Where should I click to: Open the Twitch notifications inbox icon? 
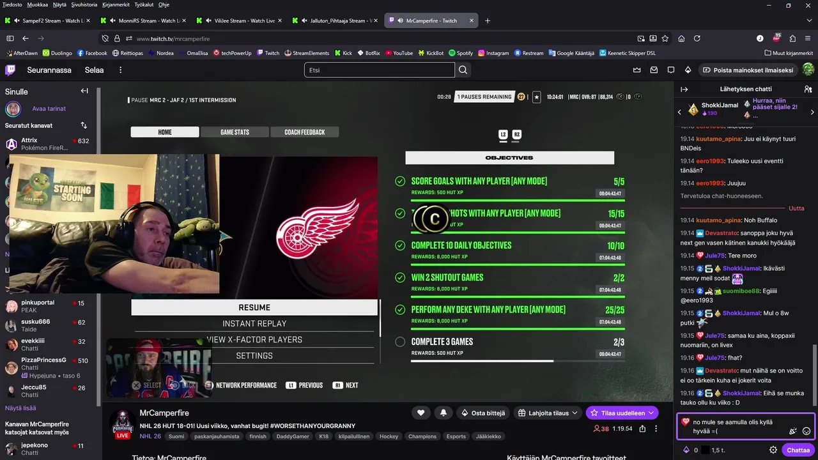pyautogui.click(x=654, y=70)
